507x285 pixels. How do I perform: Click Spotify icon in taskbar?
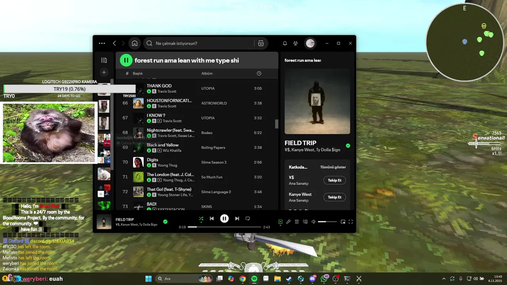click(x=254, y=279)
